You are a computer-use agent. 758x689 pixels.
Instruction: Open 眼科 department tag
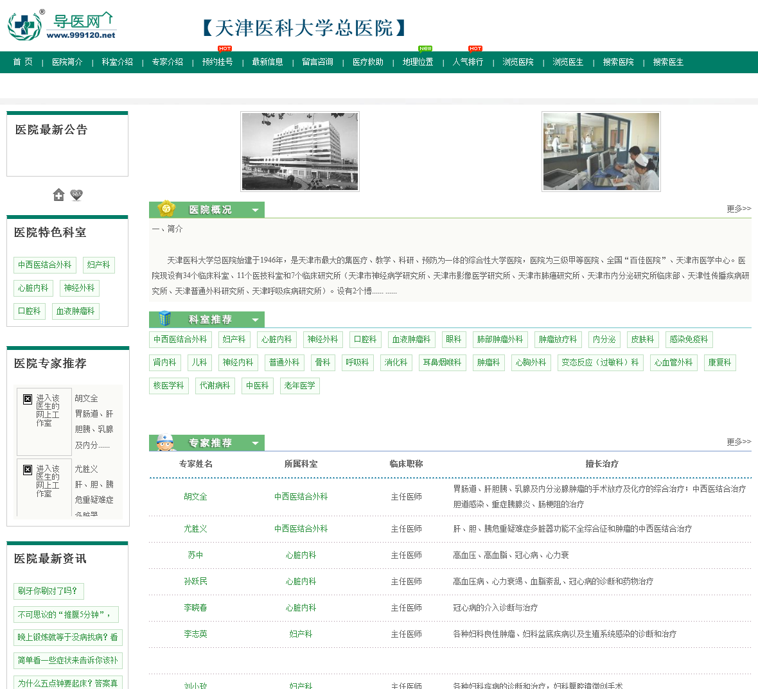pos(454,339)
